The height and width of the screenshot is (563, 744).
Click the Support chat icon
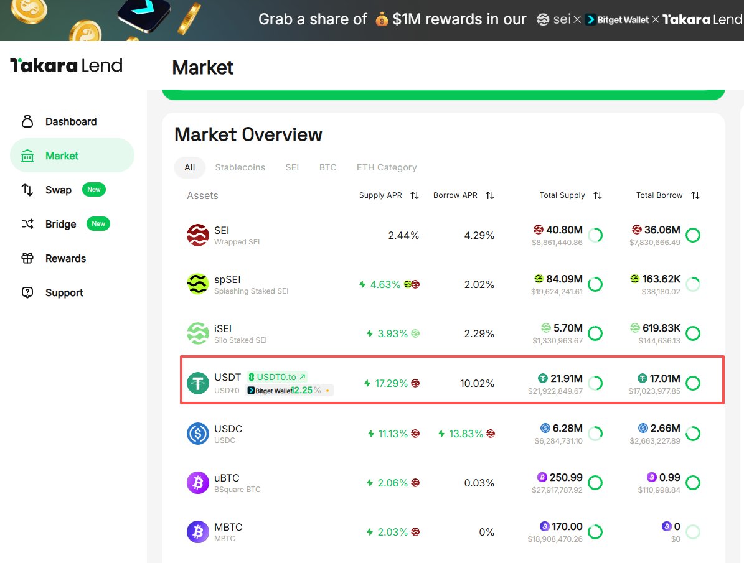coord(27,292)
